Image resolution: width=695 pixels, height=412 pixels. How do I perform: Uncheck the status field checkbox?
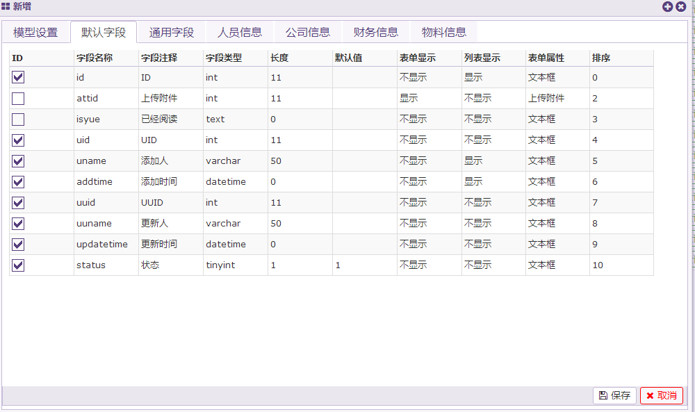[x=18, y=265]
